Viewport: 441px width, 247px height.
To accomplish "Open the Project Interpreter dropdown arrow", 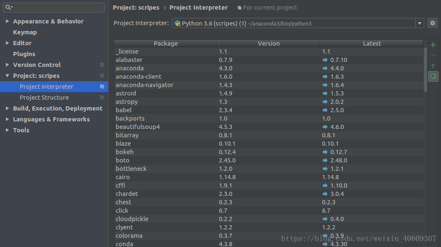I will (x=419, y=23).
